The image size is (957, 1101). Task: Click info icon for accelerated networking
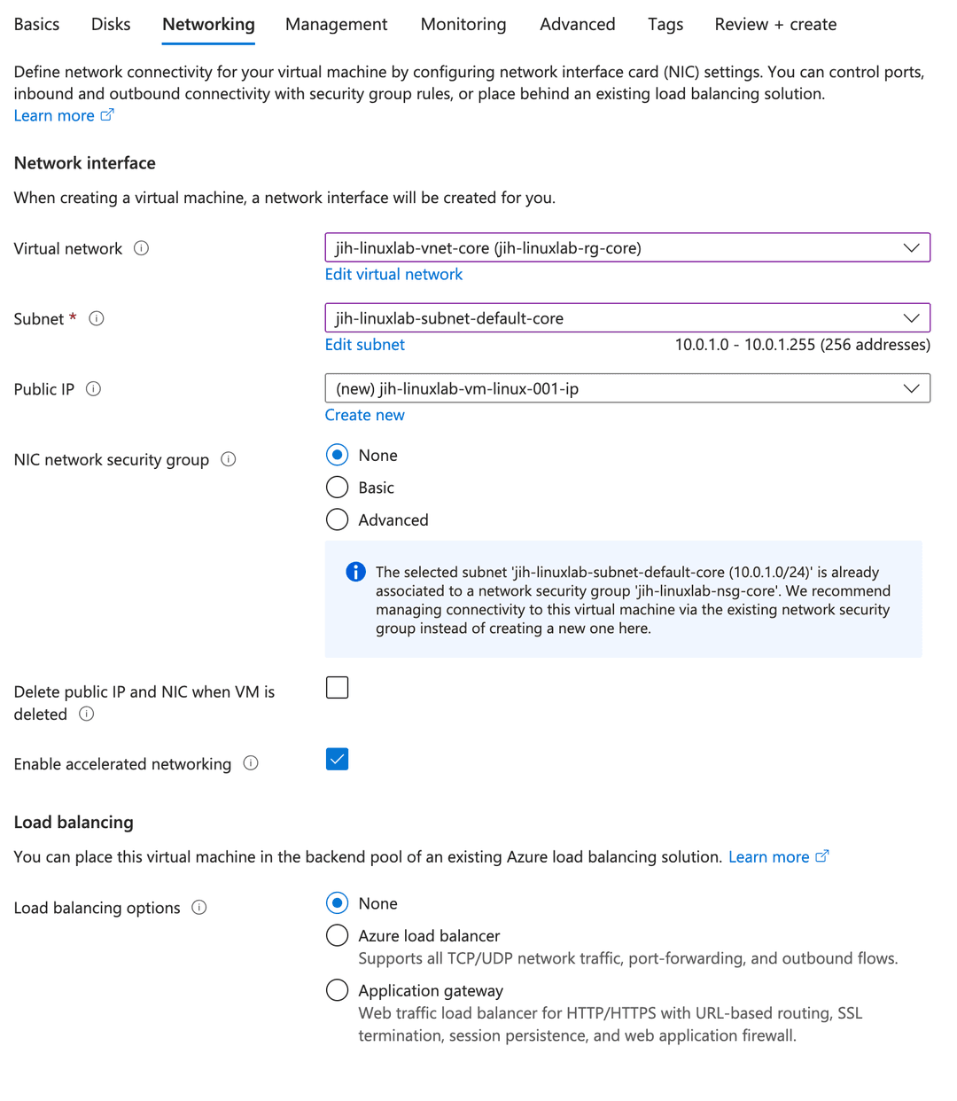tap(251, 763)
